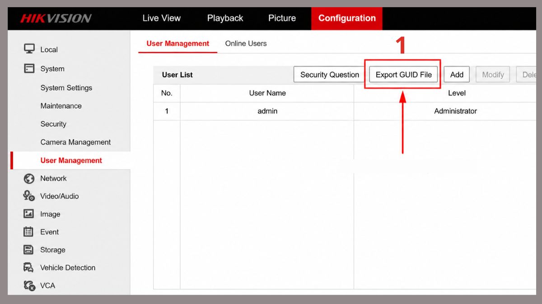Click the System window icon

pyautogui.click(x=29, y=68)
